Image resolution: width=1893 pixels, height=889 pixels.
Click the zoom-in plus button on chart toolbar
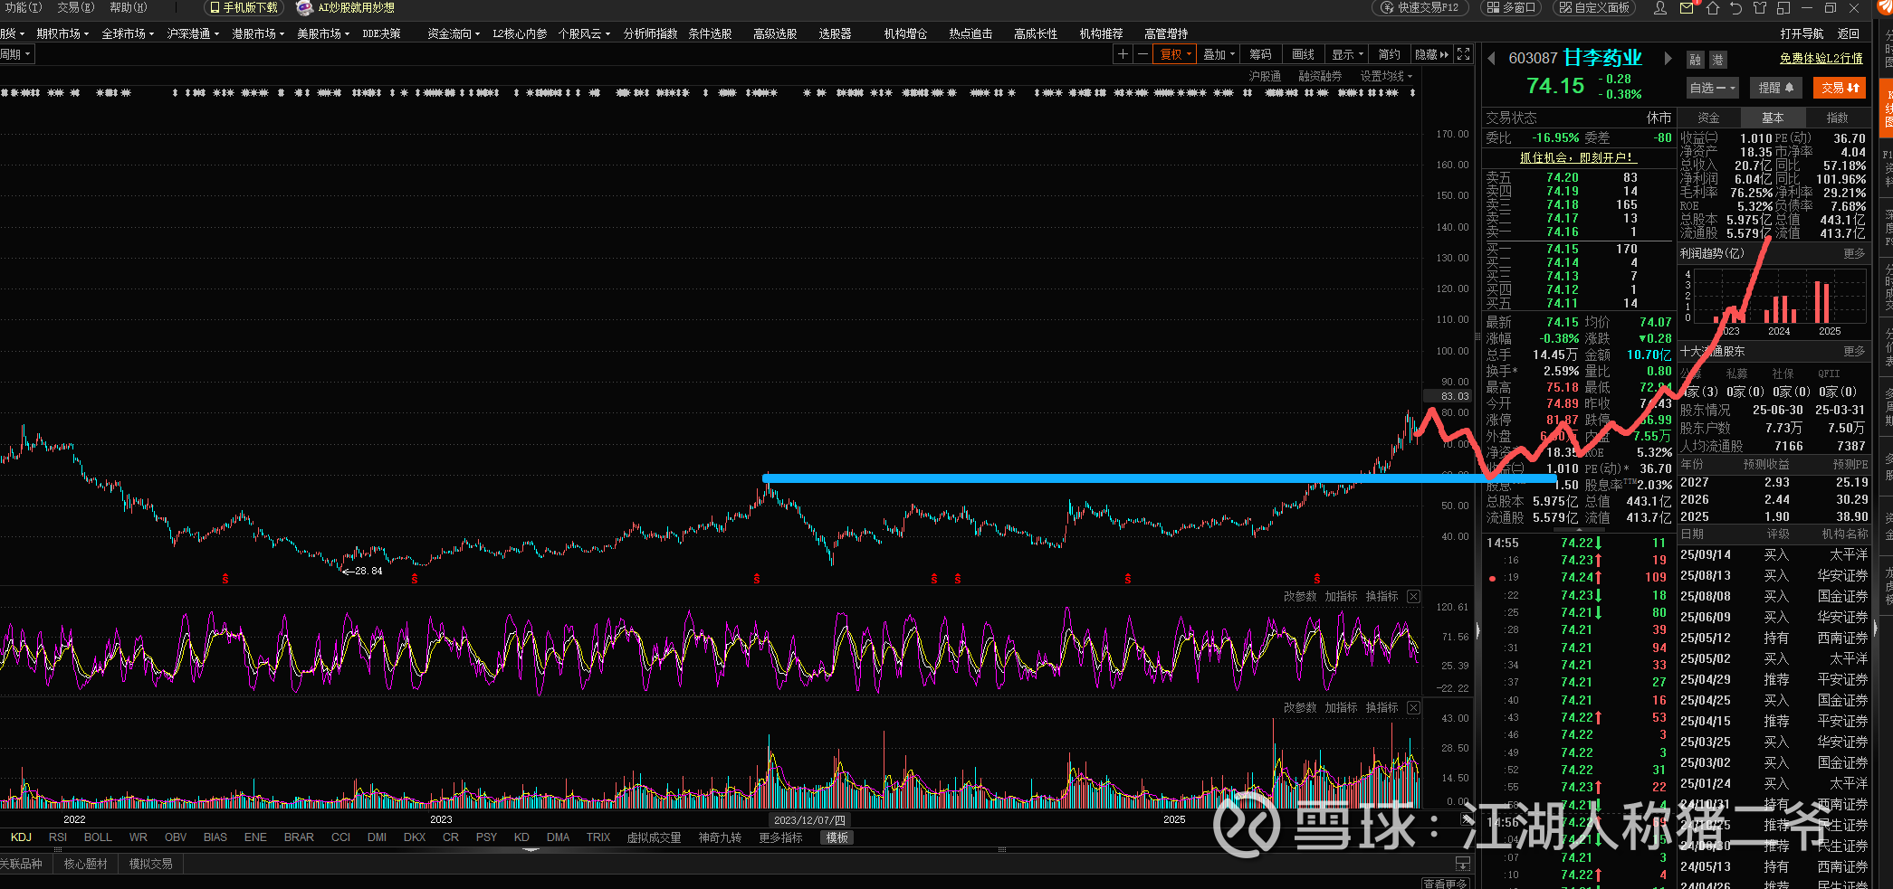(1123, 54)
